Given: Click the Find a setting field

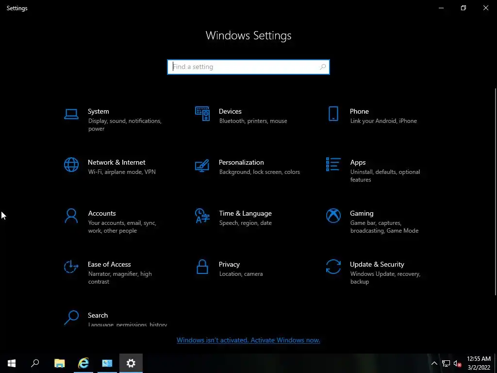Looking at the screenshot, I should pyautogui.click(x=248, y=67).
